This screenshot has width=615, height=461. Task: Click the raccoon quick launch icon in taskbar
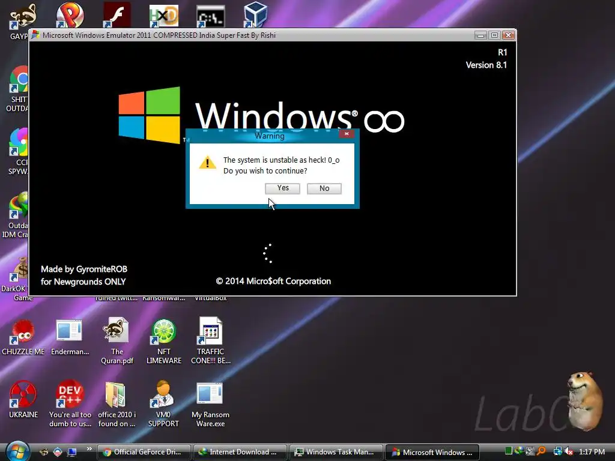coord(44,453)
